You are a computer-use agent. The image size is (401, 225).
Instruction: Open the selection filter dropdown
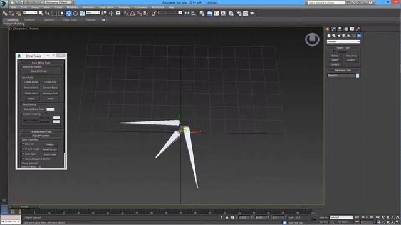pyautogui.click(x=30, y=12)
